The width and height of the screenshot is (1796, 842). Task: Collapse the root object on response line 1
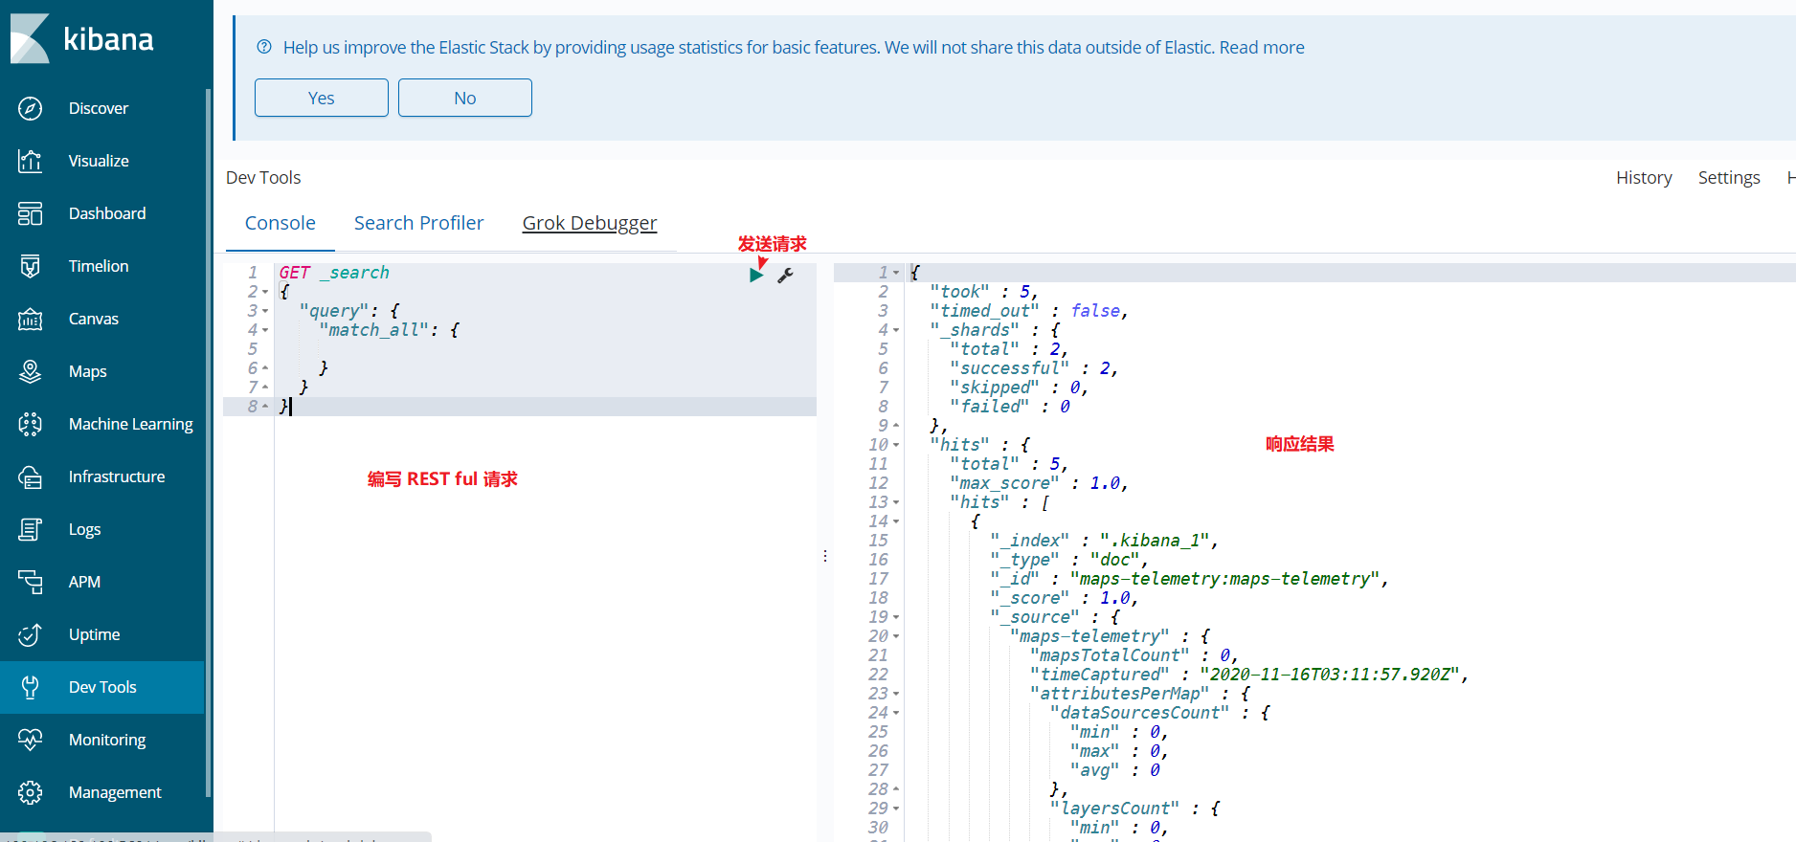pos(896,273)
